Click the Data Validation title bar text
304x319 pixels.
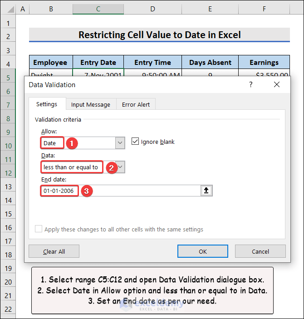(x=52, y=85)
